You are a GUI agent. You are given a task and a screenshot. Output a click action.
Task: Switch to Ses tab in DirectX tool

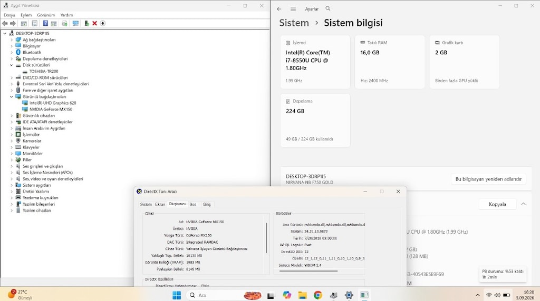click(193, 204)
